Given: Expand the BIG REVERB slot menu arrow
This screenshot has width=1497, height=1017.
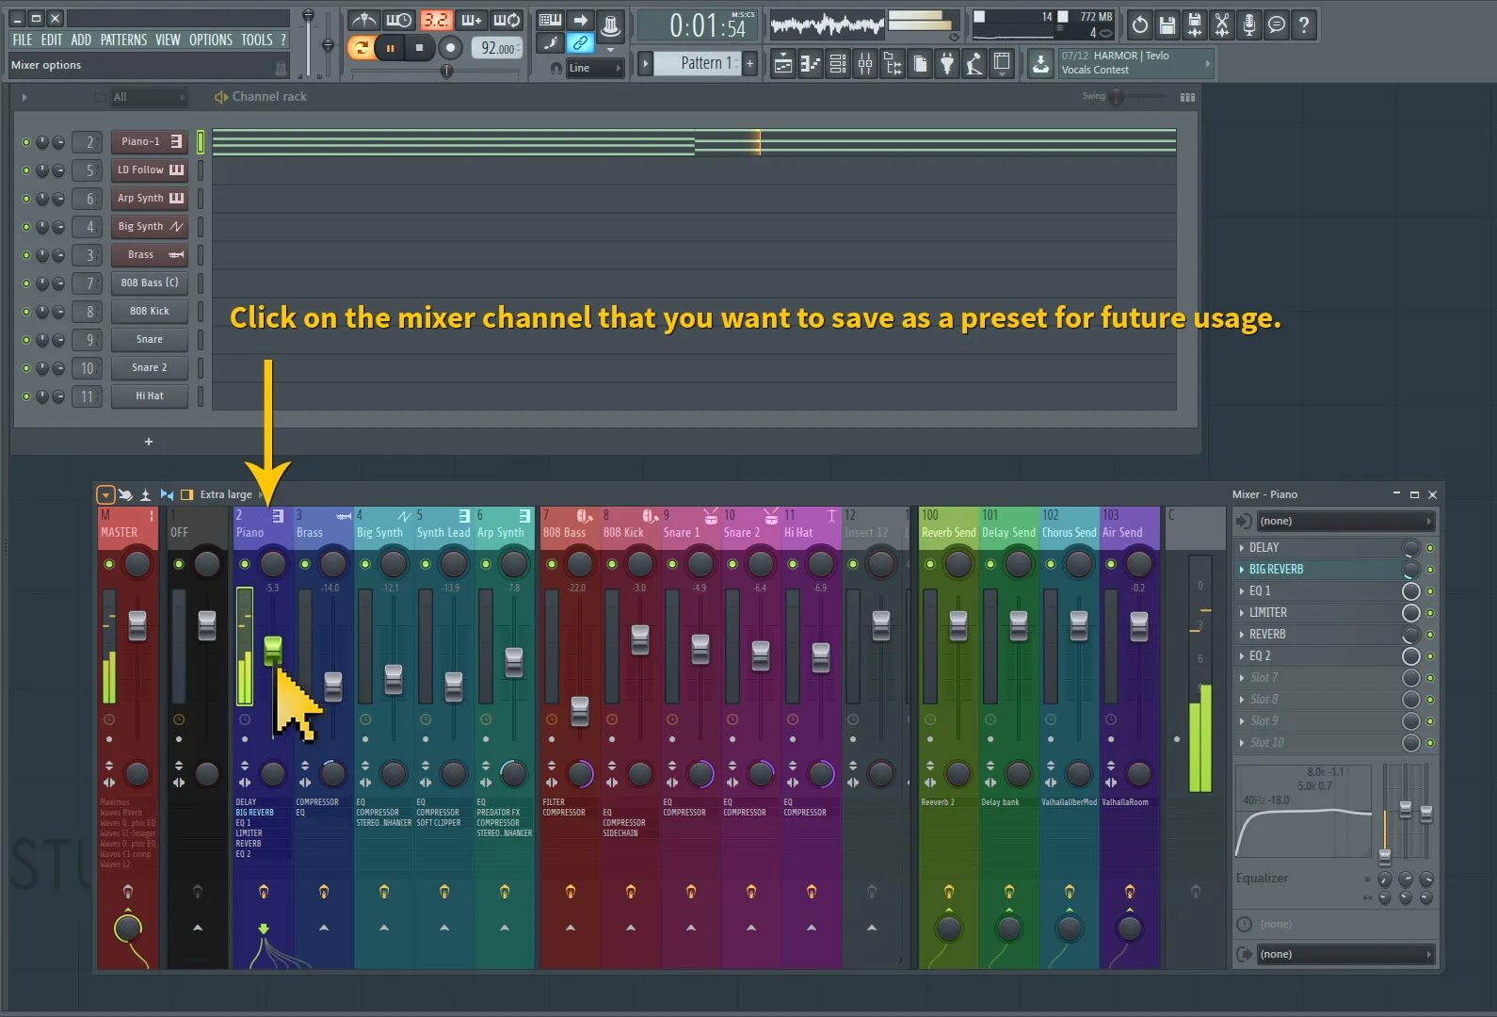Looking at the screenshot, I should (1241, 570).
